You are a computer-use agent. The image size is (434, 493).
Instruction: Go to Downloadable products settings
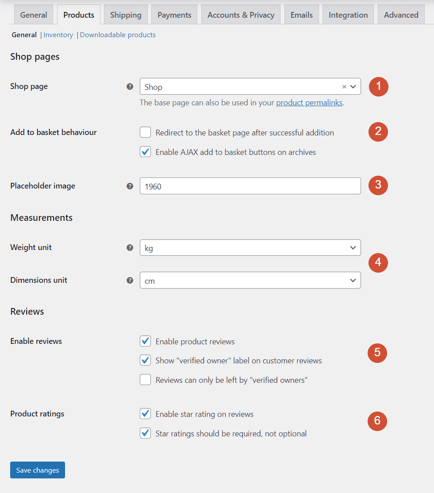point(117,35)
